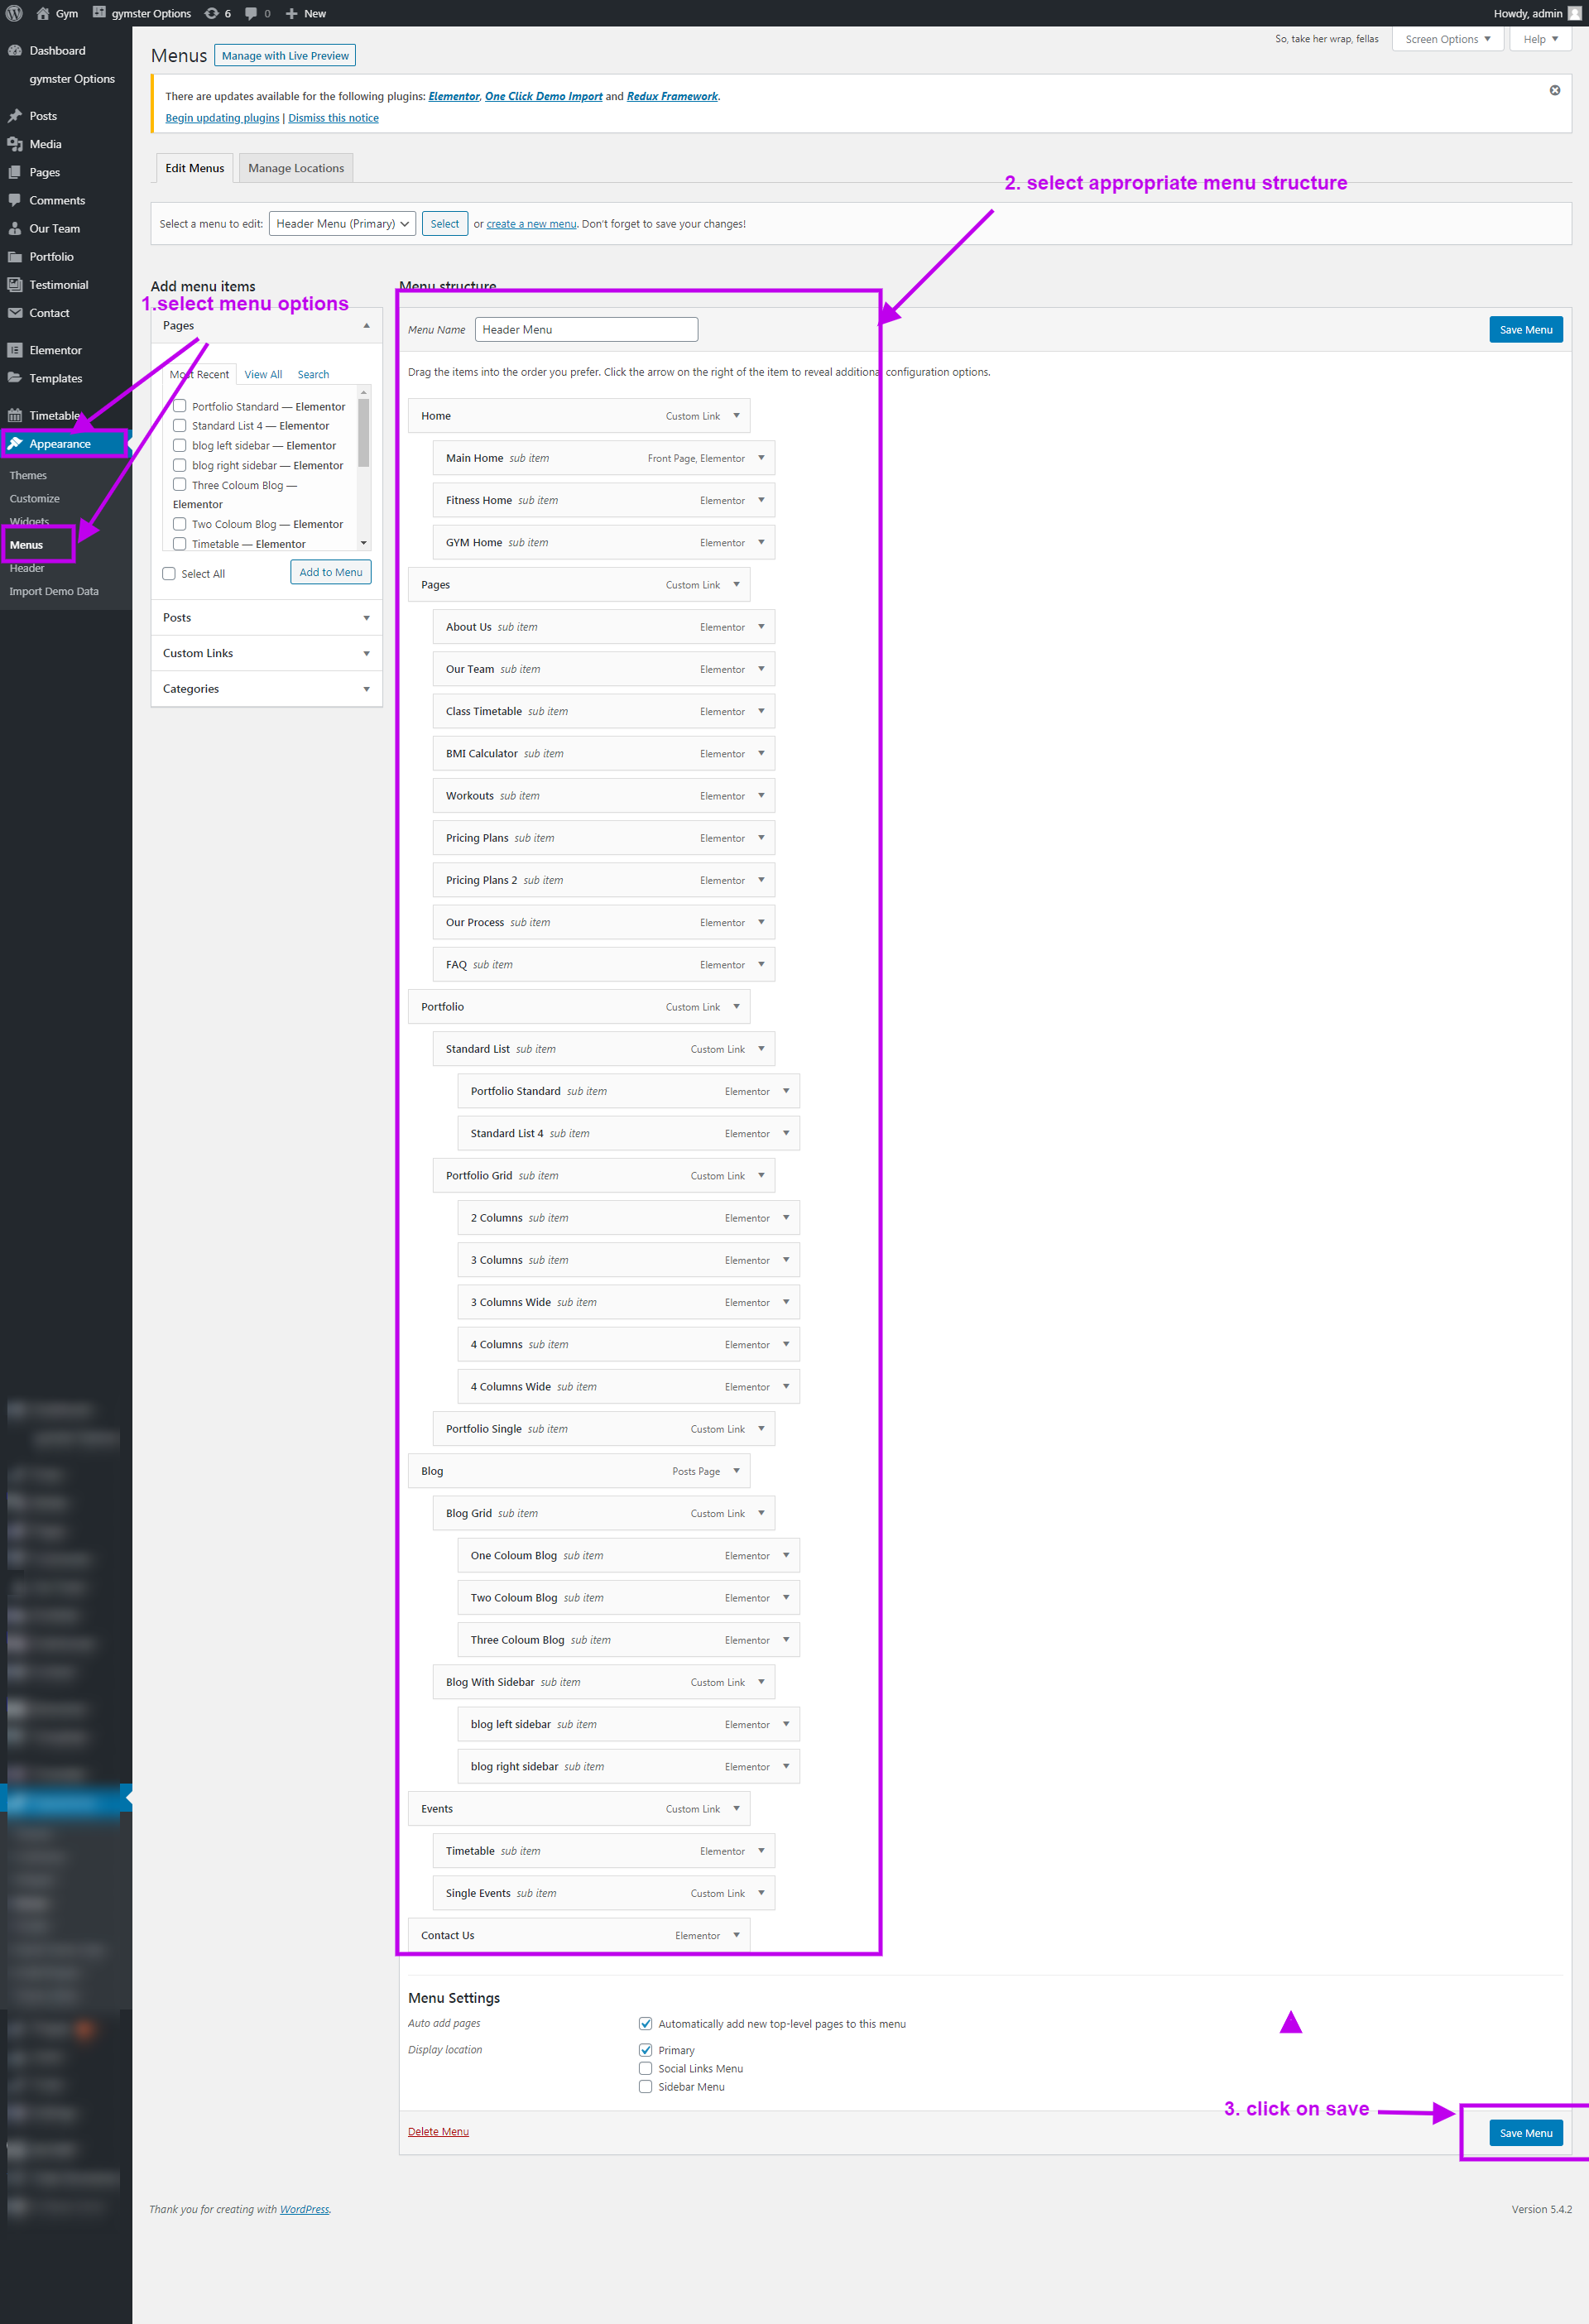The image size is (1589, 2324).
Task: Click the WordPress logo icon
Action: coord(14,13)
